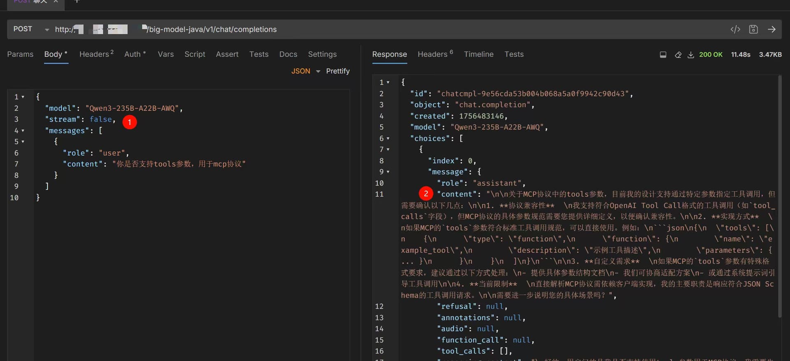Open the Script tab
Image resolution: width=790 pixels, height=361 pixels.
pos(195,54)
